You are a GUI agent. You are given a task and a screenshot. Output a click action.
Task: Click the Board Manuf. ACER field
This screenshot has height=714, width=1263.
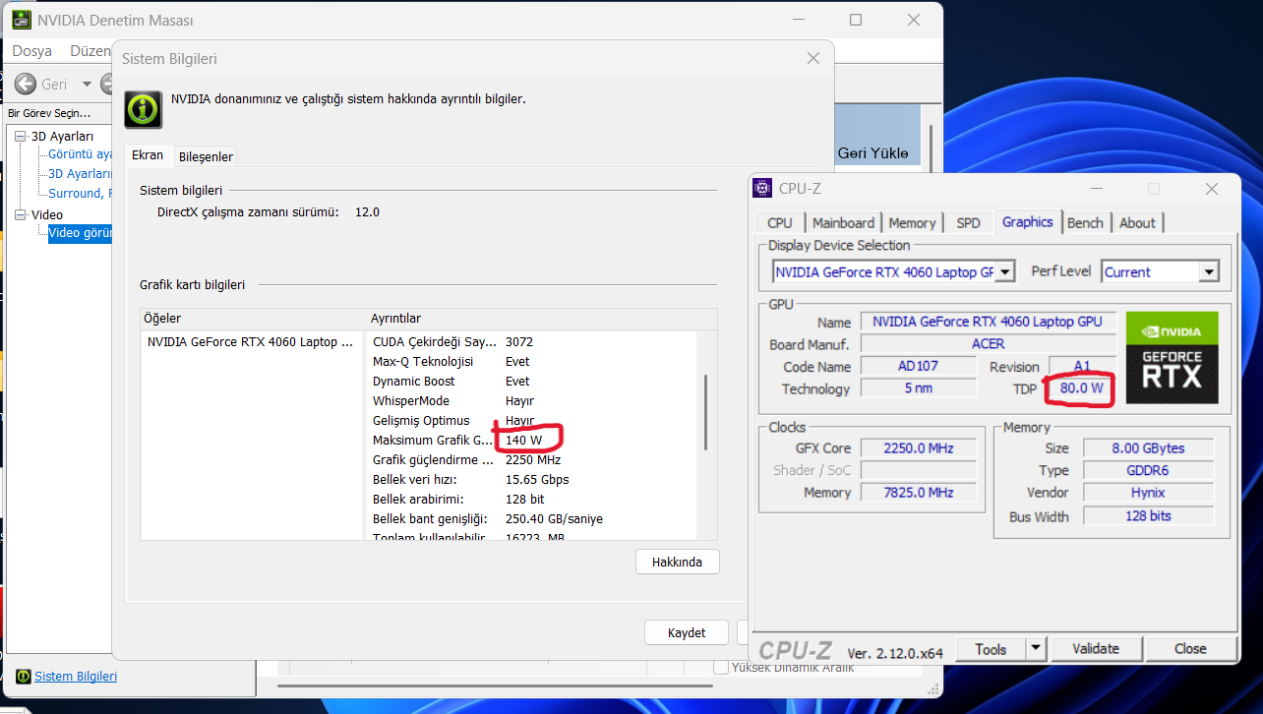(x=988, y=344)
